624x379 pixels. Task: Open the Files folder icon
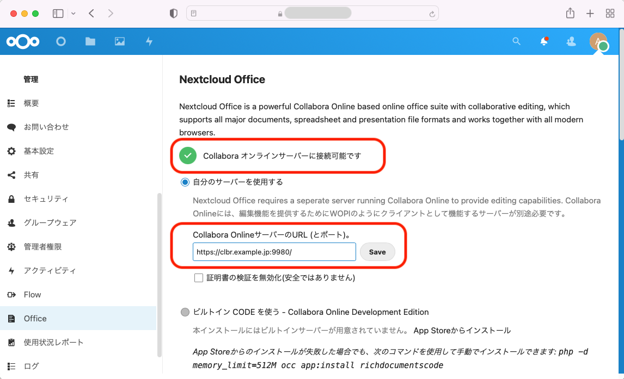pyautogui.click(x=90, y=41)
